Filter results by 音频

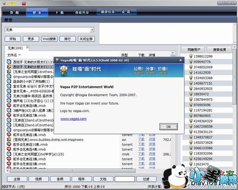60,179
